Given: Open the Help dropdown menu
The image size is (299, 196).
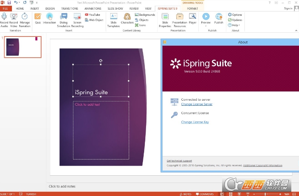Looking at the screenshot, I should click(234, 25).
